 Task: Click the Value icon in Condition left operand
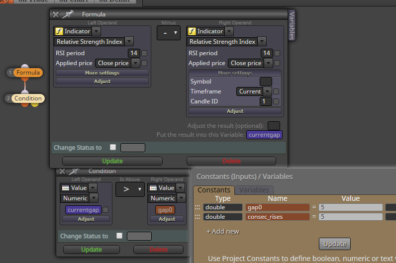pyautogui.click(x=66, y=188)
